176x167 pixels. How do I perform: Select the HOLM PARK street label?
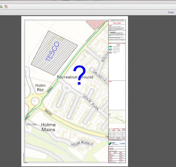(x=91, y=103)
